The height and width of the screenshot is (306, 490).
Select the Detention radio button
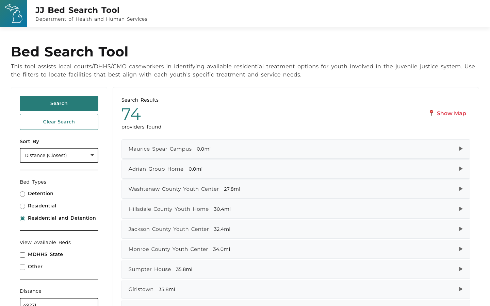pyautogui.click(x=22, y=194)
